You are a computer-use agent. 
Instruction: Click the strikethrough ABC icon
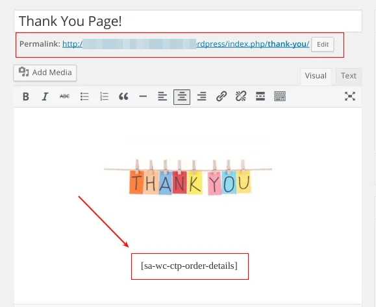click(x=64, y=97)
